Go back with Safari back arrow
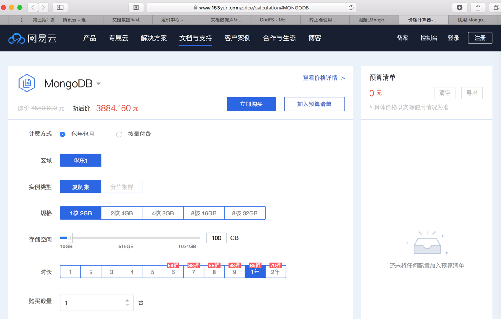 point(33,7)
